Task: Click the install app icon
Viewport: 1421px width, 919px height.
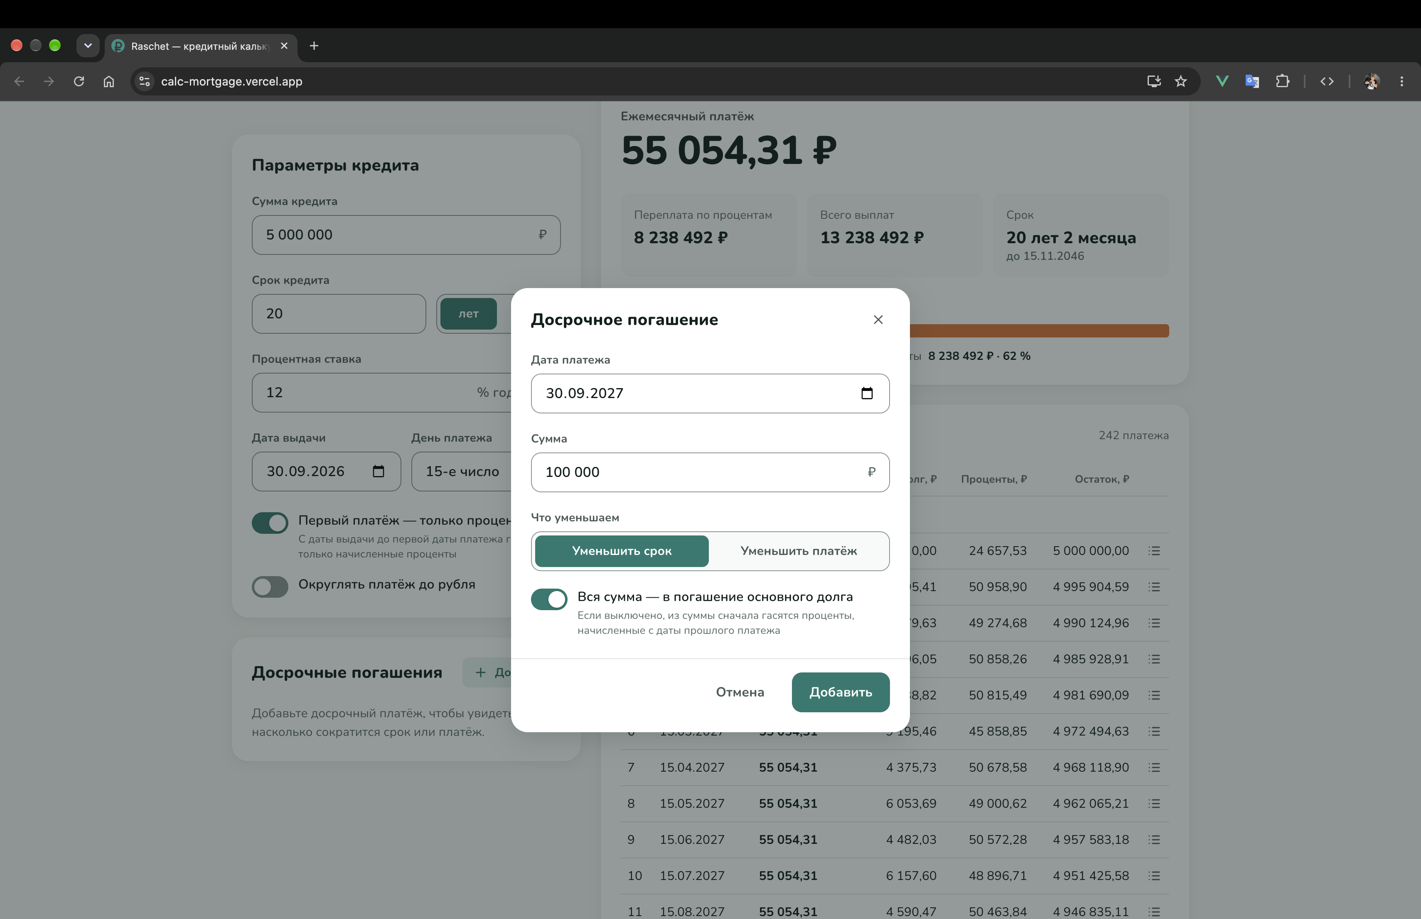Action: tap(1153, 81)
